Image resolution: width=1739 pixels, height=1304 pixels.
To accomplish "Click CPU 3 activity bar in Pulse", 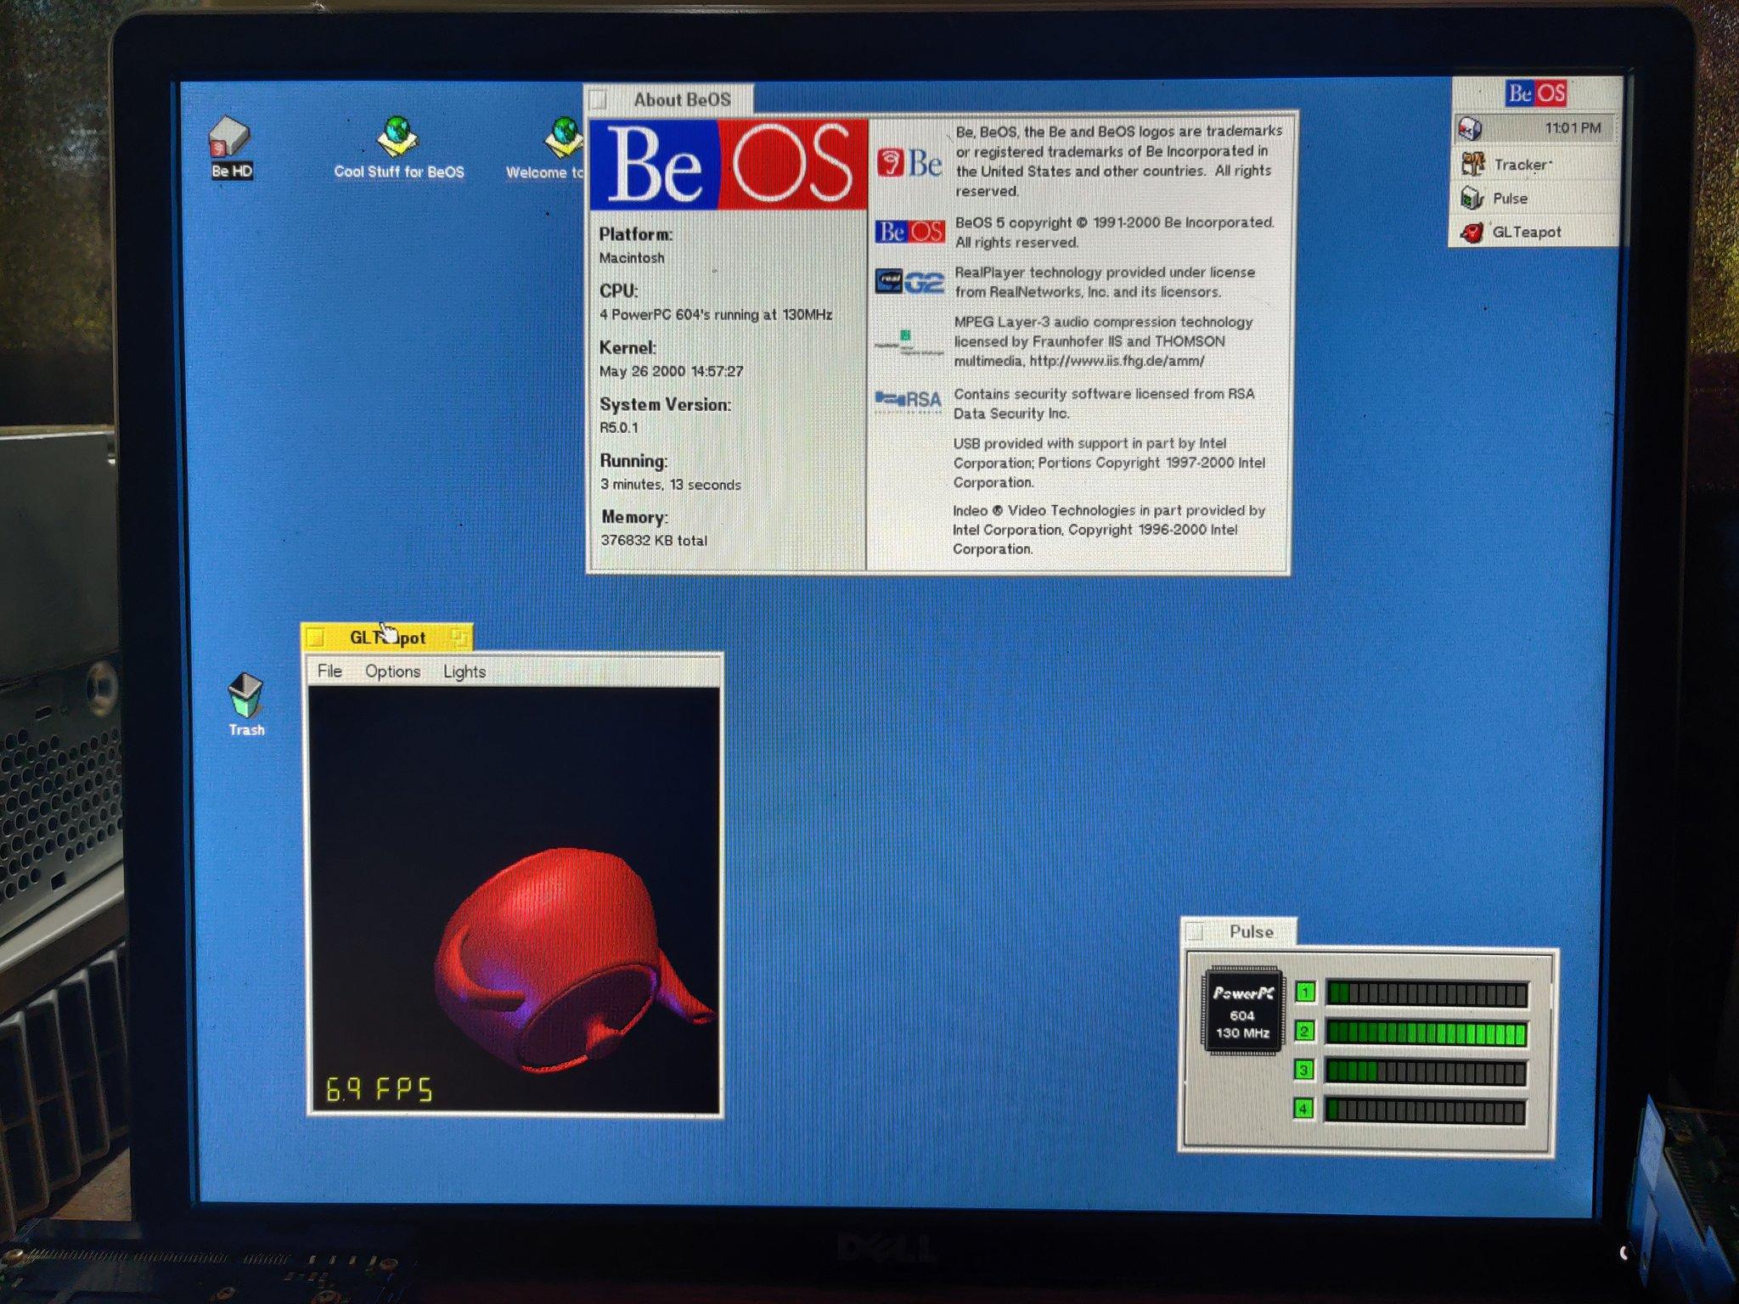I will click(x=1426, y=1072).
